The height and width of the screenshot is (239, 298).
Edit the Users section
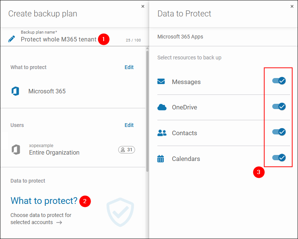pyautogui.click(x=129, y=125)
